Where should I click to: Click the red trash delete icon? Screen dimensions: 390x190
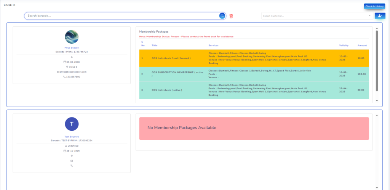coord(231,16)
